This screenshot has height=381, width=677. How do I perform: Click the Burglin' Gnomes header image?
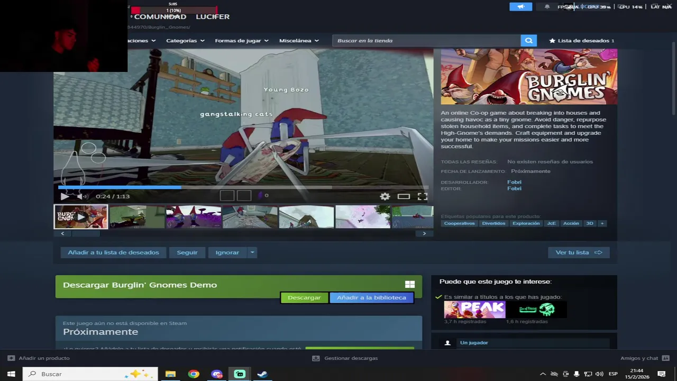point(529,77)
